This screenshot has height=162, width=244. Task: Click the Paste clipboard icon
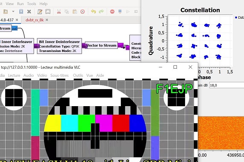(x=75, y=12)
